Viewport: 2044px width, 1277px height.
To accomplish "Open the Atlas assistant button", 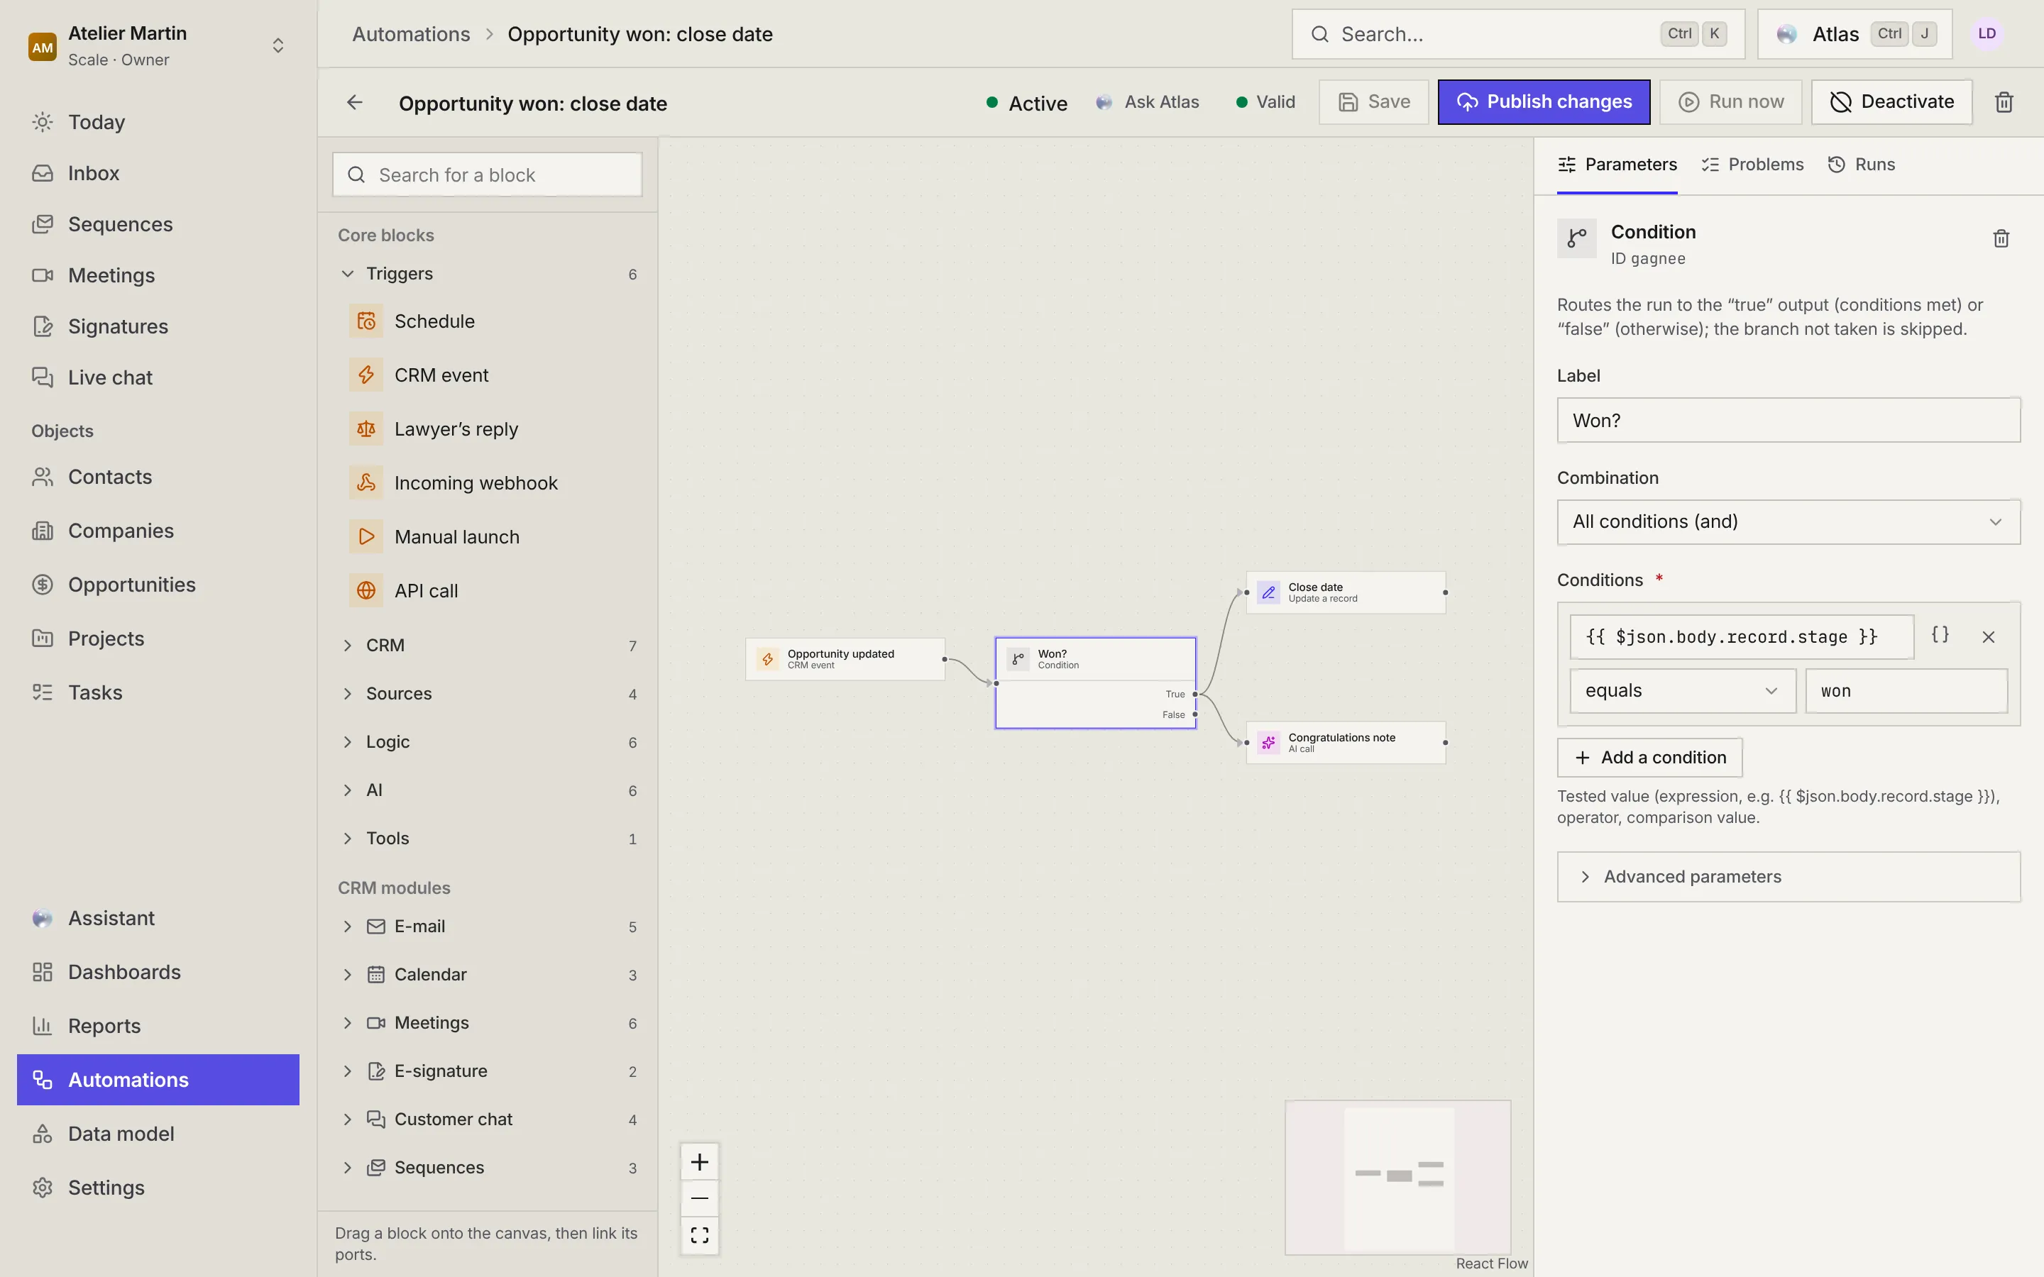I will pyautogui.click(x=1854, y=34).
